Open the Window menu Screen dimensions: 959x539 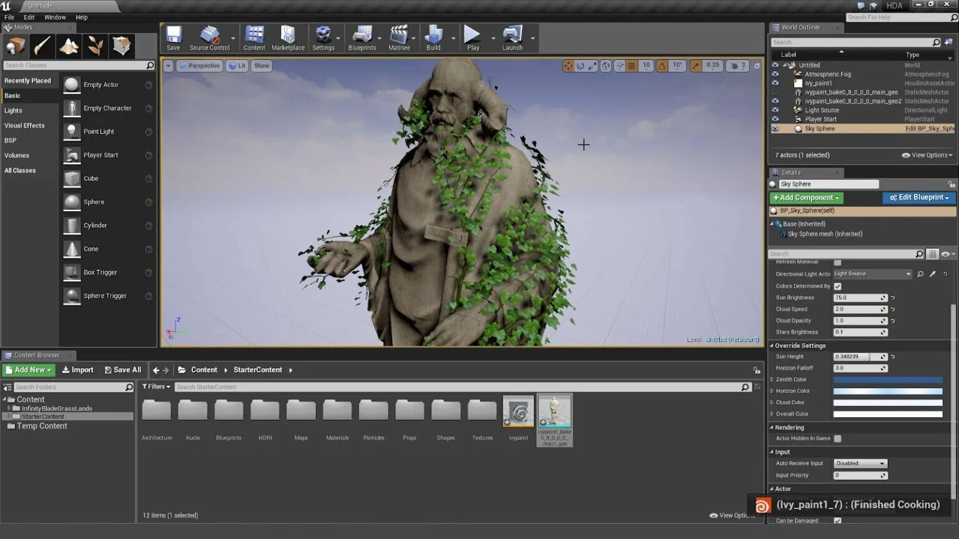(x=55, y=17)
